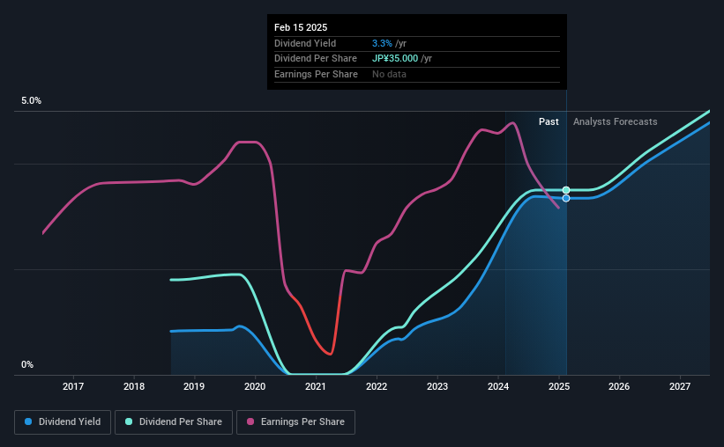
Task: Click the teal data point marker on chart
Action: [566, 190]
